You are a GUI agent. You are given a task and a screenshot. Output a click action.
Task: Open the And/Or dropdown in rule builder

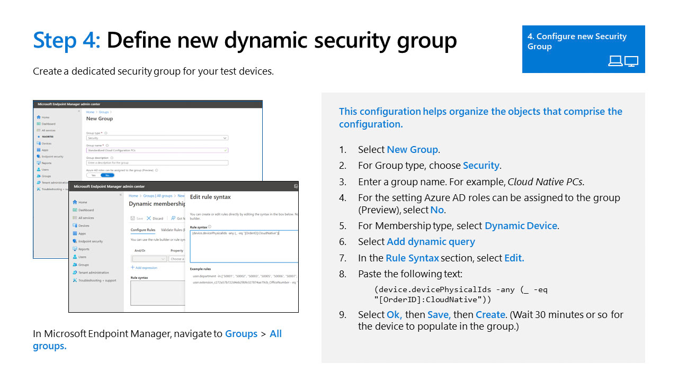149,259
